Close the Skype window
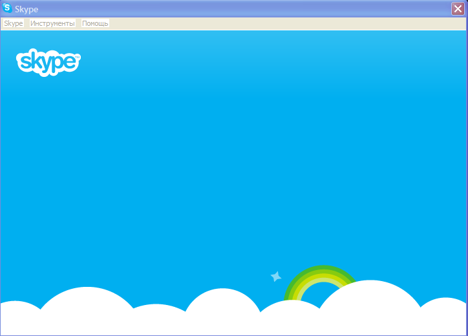 point(458,8)
